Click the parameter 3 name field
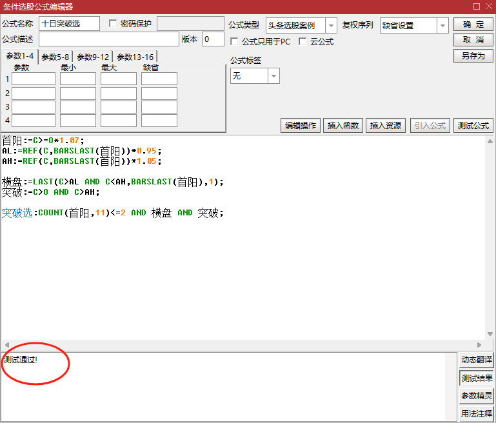The image size is (496, 423). coord(34,107)
